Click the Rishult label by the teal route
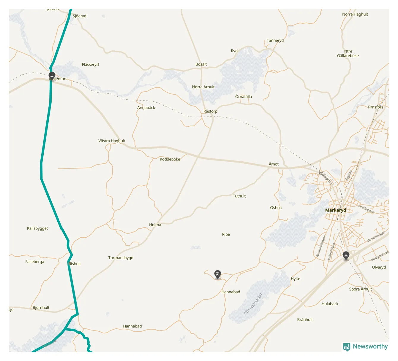This screenshot has height=361, width=398. coord(75,264)
